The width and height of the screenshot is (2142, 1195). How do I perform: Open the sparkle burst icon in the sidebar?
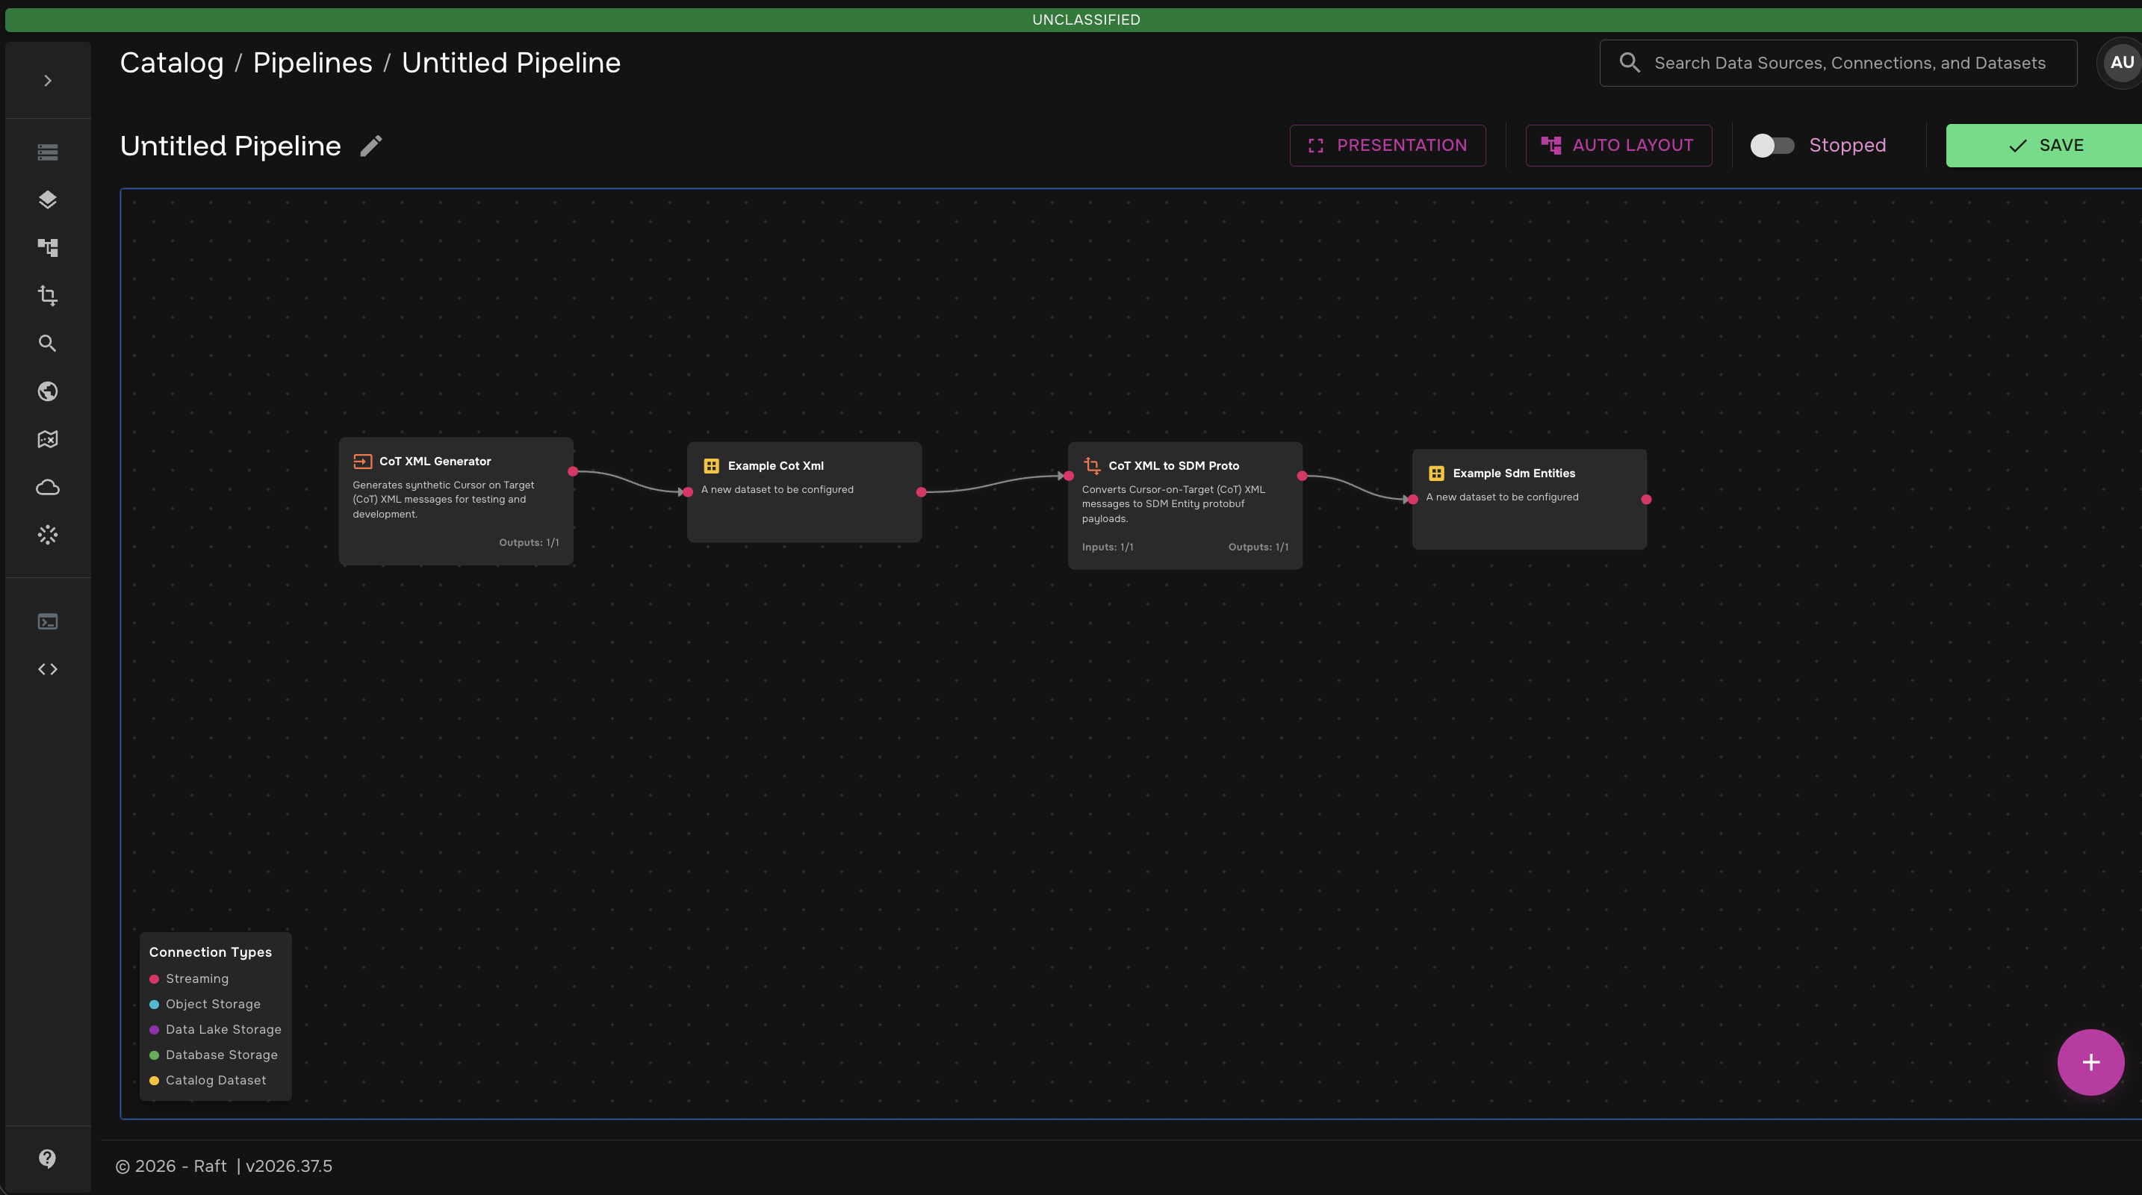[47, 535]
